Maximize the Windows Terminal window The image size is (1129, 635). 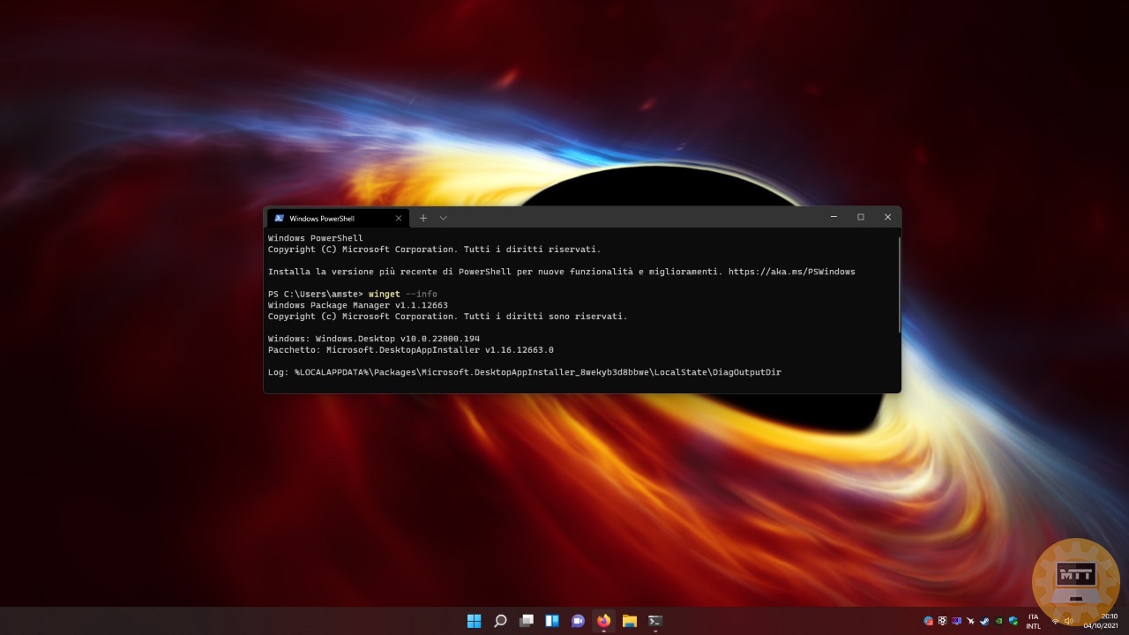point(861,217)
